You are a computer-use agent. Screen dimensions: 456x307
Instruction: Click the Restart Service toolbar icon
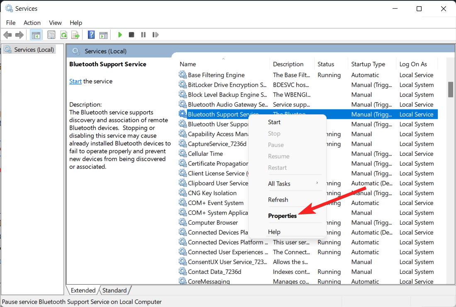pyautogui.click(x=155, y=35)
